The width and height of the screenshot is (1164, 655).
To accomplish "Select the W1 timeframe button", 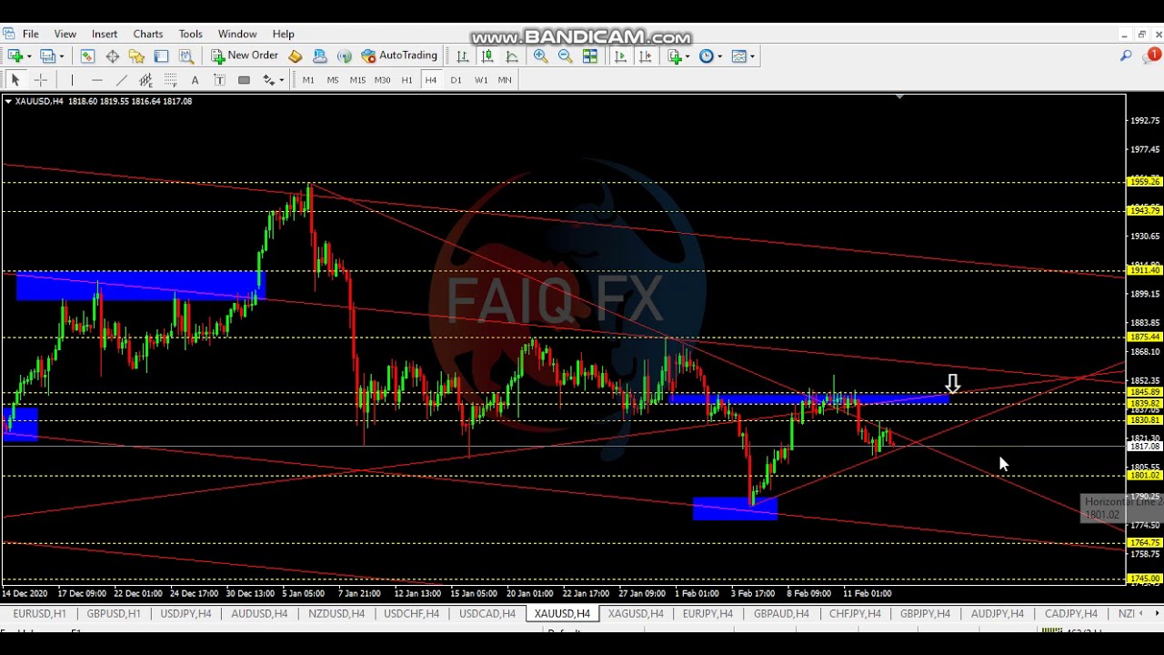I will (x=481, y=80).
